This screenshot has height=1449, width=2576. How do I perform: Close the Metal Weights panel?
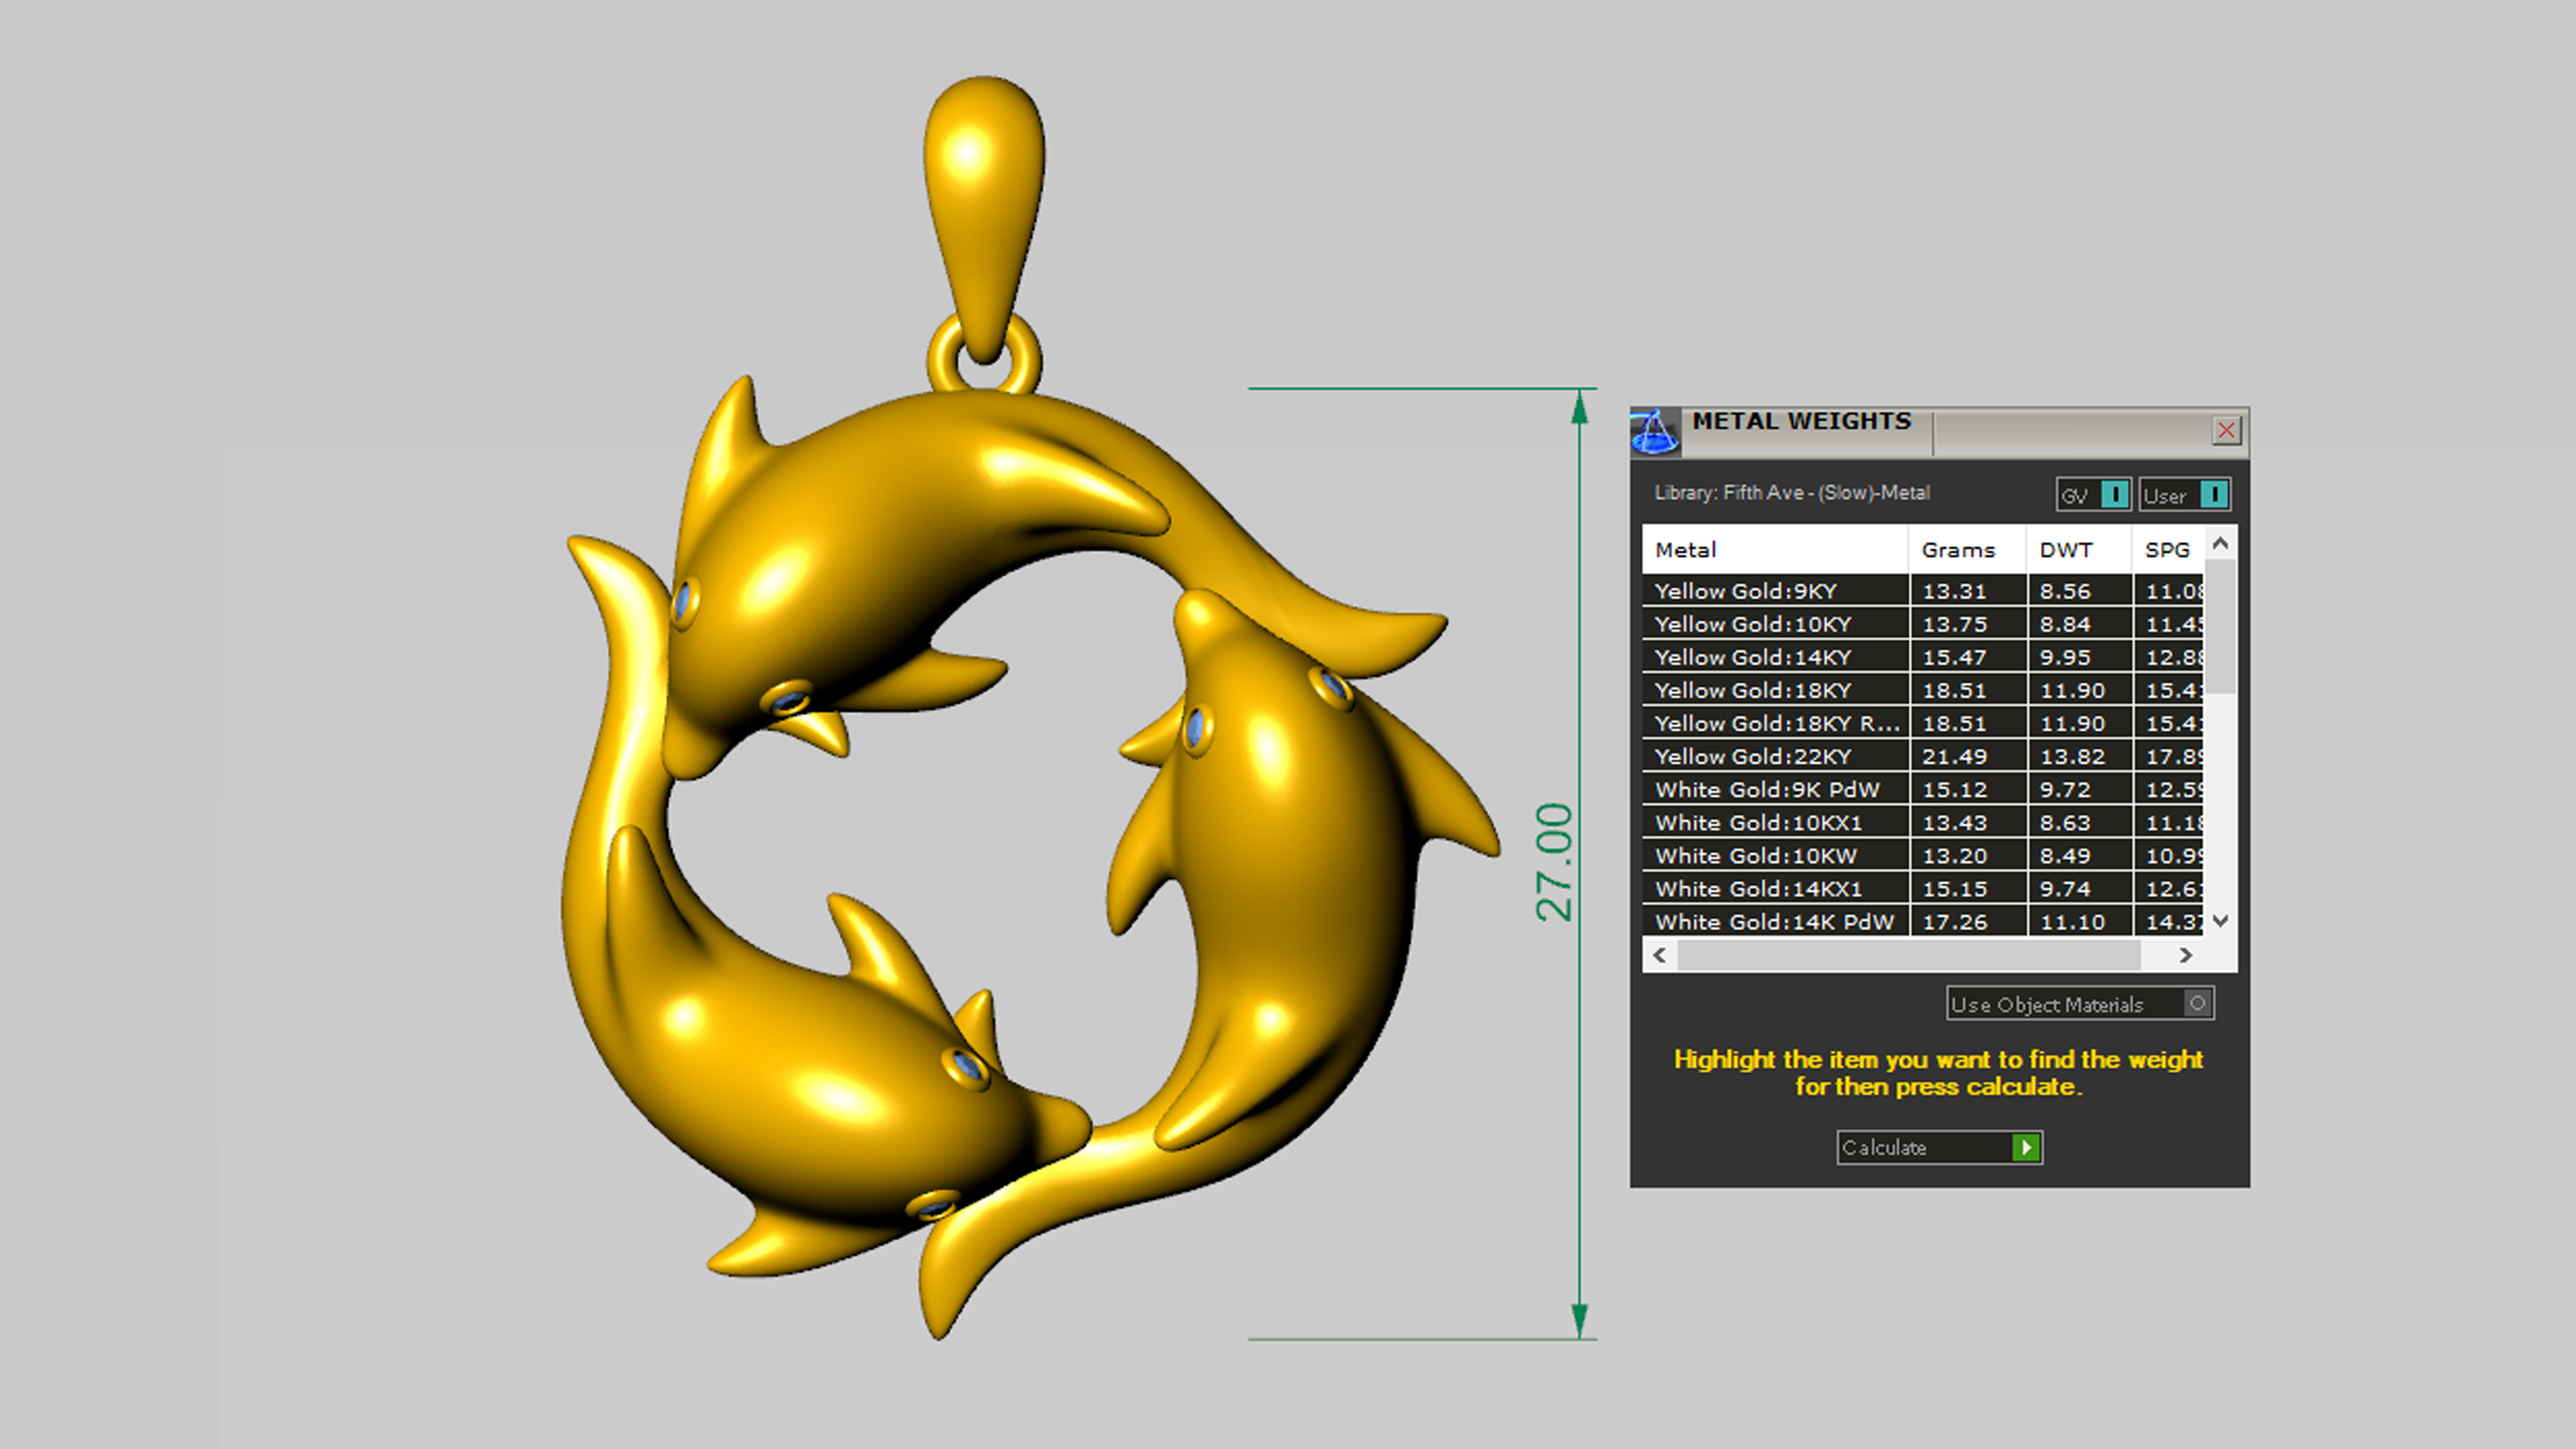(2226, 431)
